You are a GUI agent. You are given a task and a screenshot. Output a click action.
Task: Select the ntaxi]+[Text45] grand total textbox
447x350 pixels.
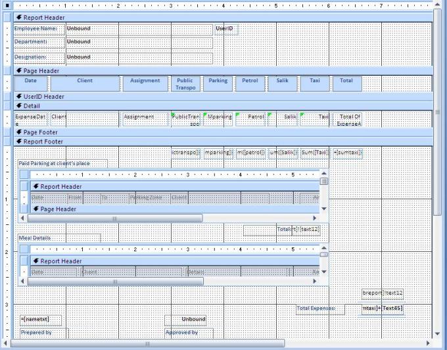point(383,309)
